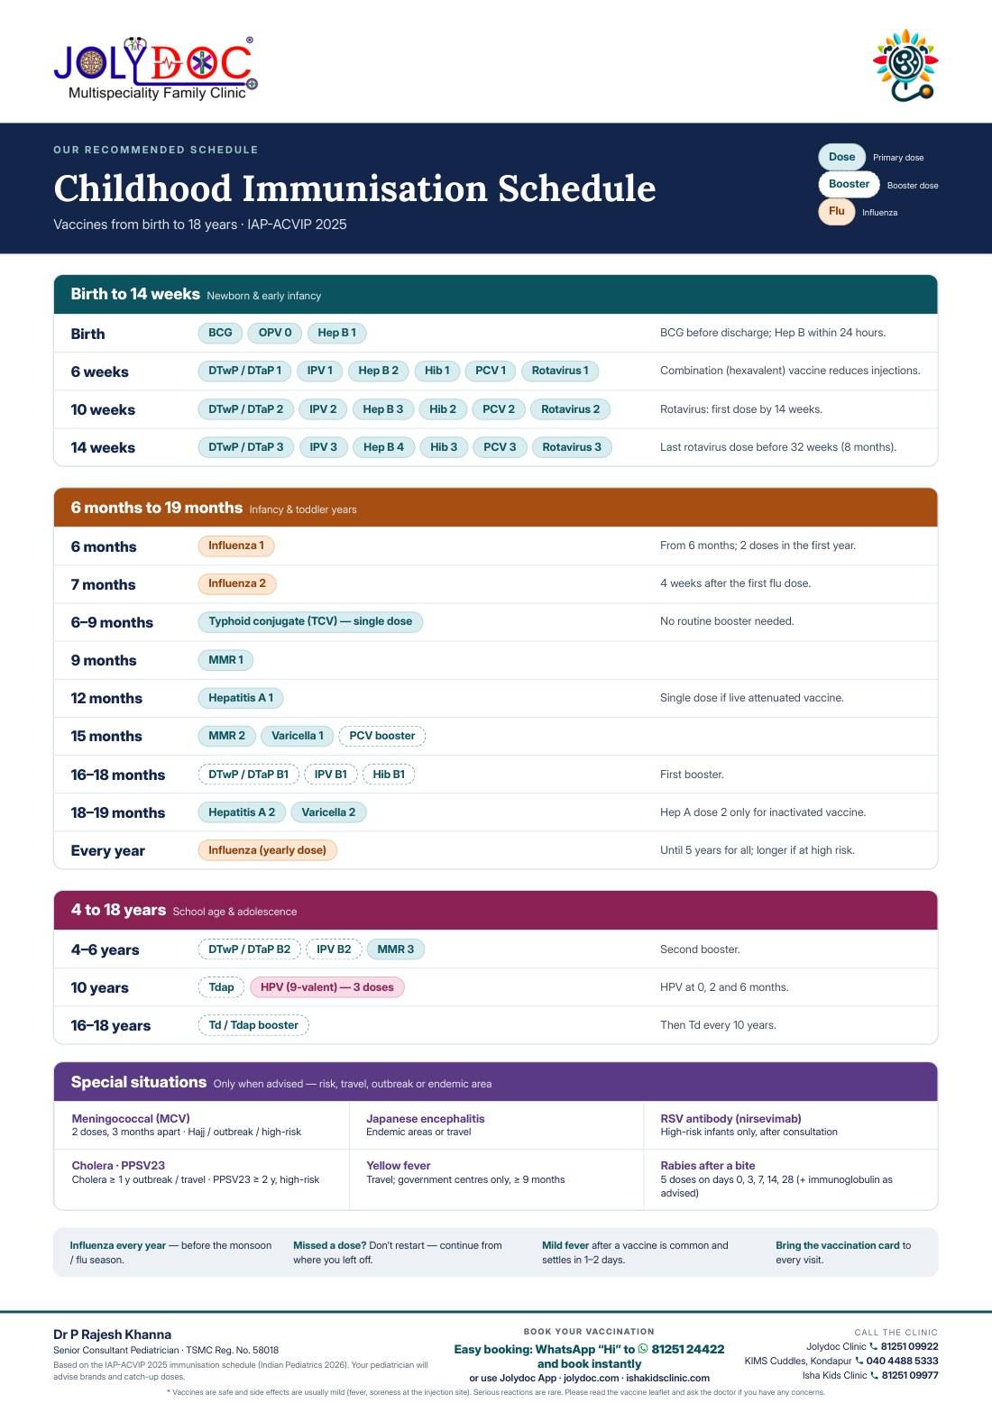Viewport: 992px width, 1403px height.
Task: Click the 'Hepatitis A 2' pill
Action: [x=242, y=812]
